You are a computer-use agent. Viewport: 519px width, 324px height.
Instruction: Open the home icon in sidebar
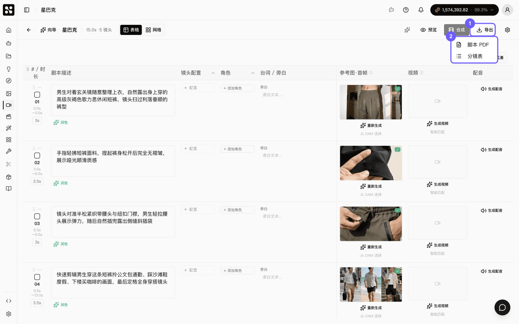9,30
